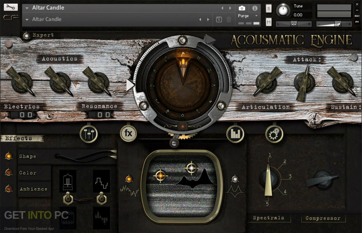Solo the instrument with S button
This screenshot has height=233, width=362.
268,8
